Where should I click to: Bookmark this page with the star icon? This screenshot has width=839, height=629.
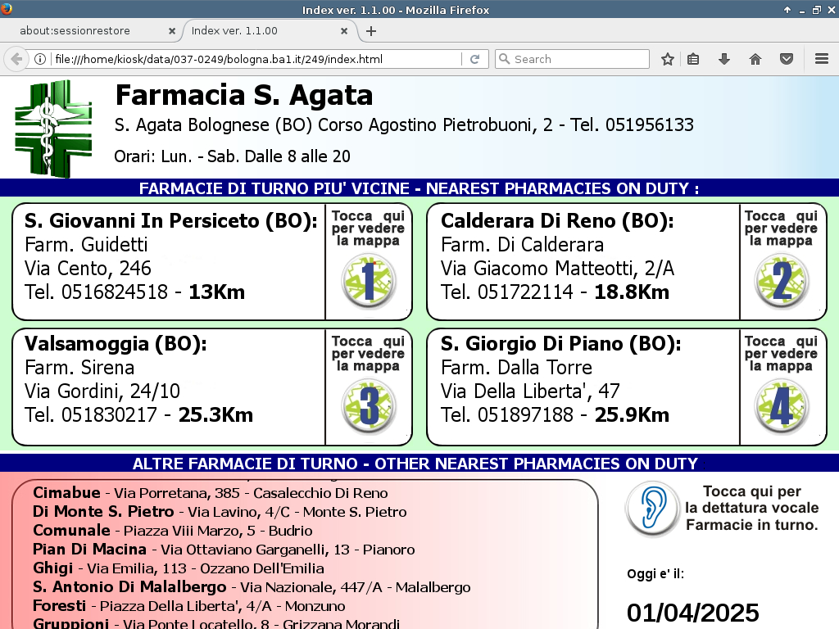pyautogui.click(x=668, y=59)
